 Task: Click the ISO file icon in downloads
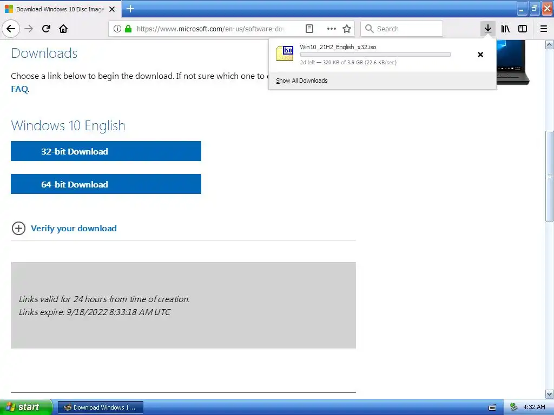coord(285,53)
